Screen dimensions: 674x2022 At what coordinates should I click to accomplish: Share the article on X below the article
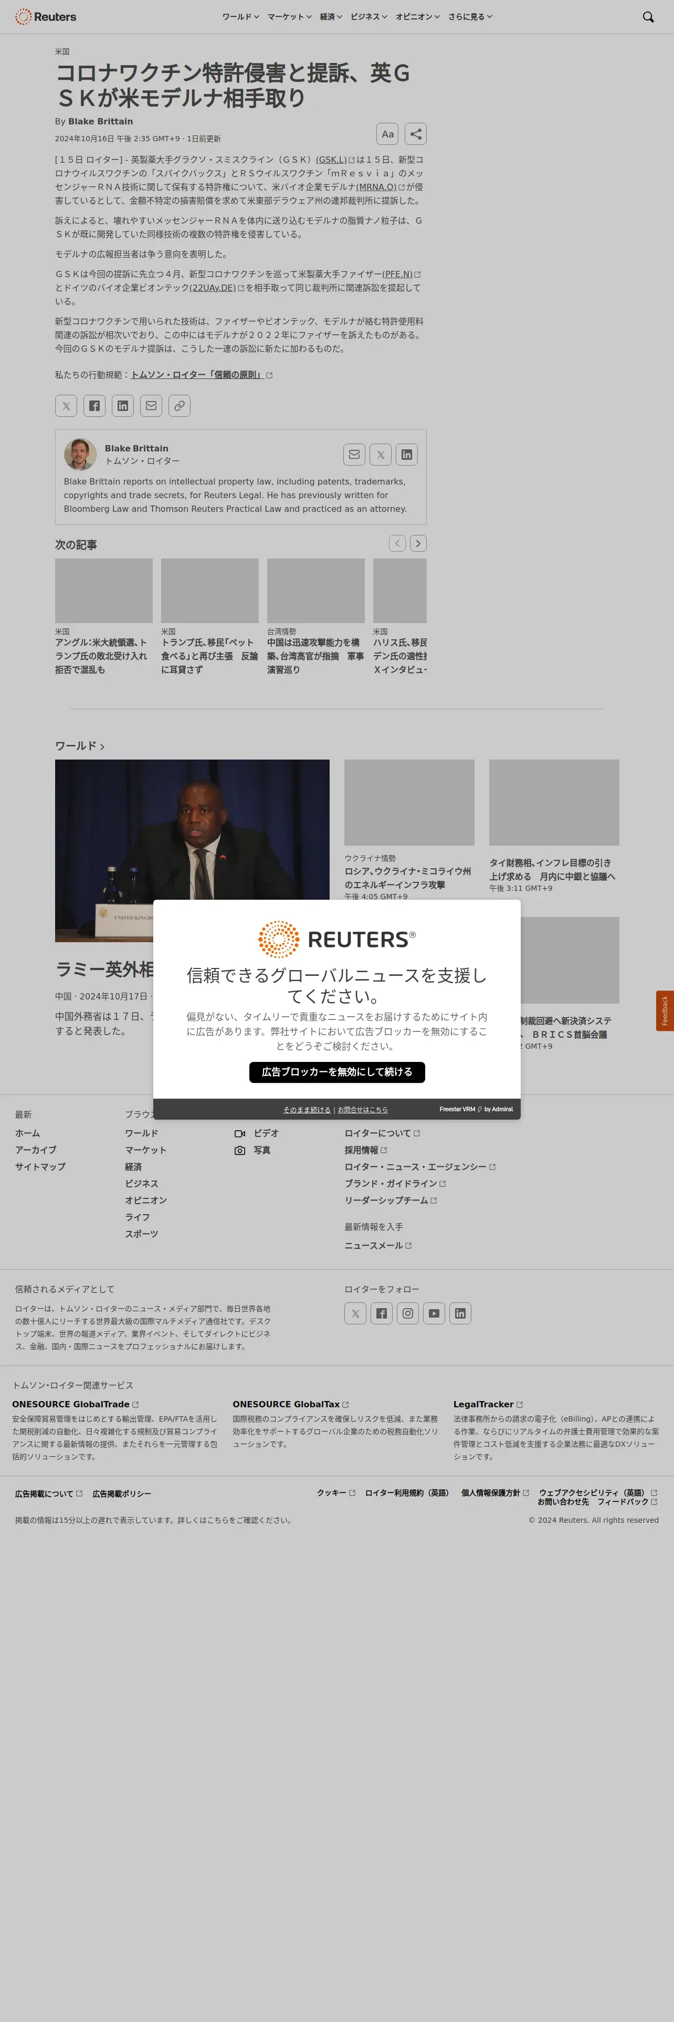(66, 406)
